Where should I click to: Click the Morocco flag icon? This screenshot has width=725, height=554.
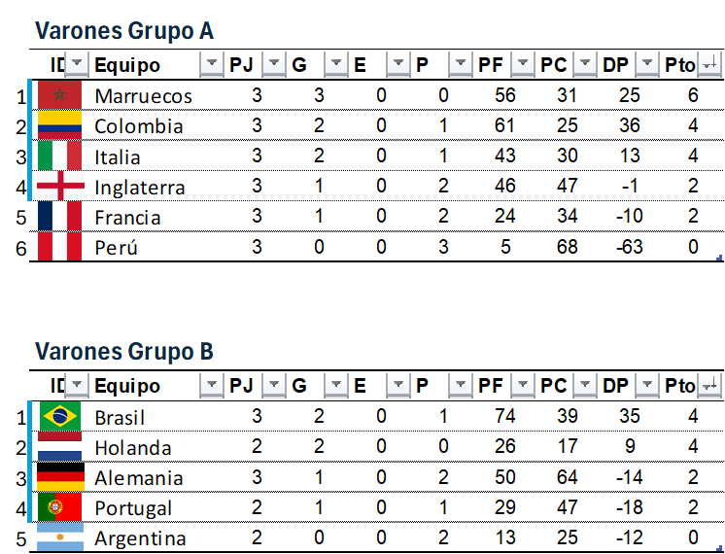(x=58, y=95)
